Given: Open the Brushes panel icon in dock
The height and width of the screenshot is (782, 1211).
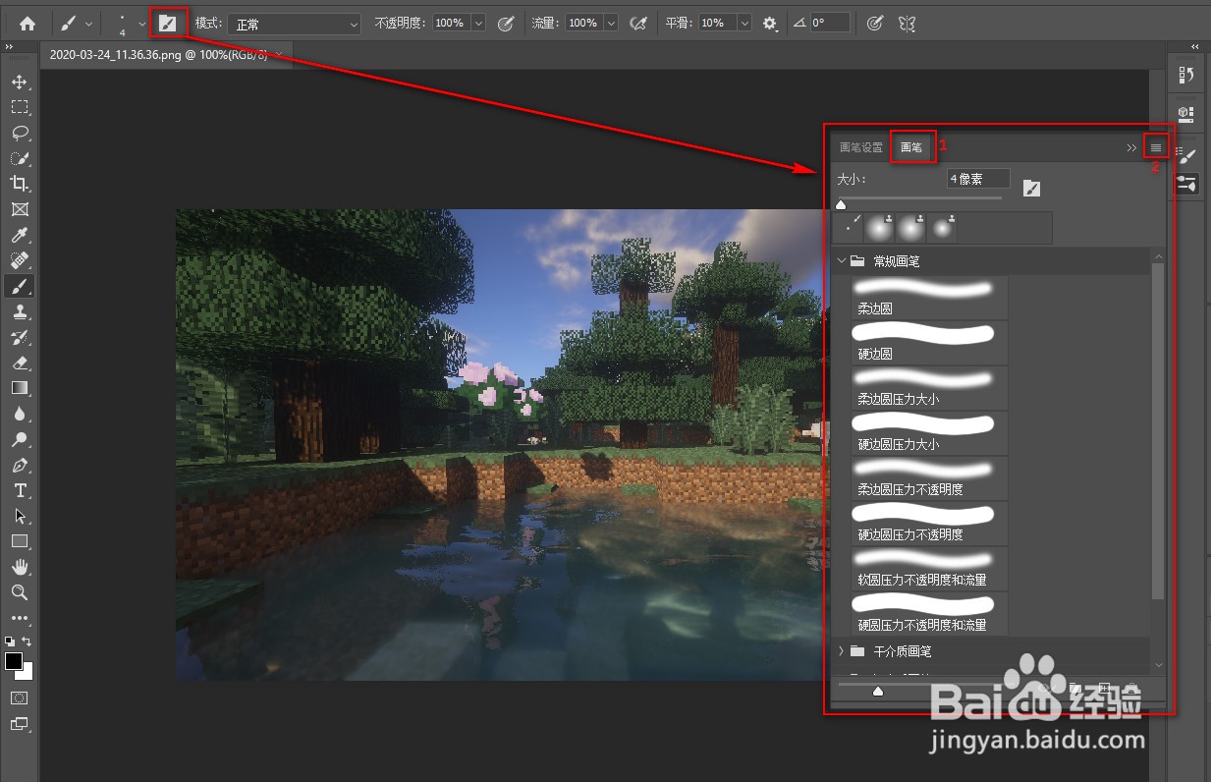Looking at the screenshot, I should click(x=1186, y=156).
